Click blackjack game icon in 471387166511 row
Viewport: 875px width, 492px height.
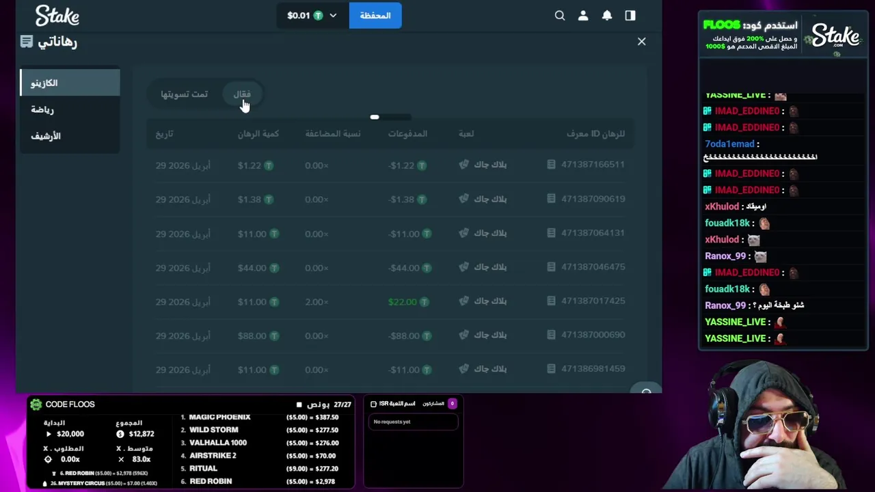tap(463, 164)
